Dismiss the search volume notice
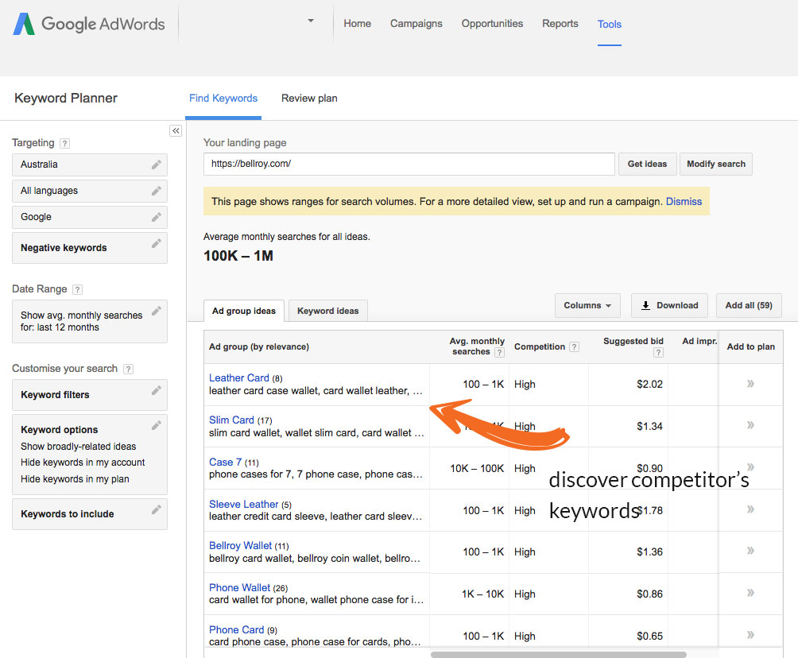This screenshot has height=658, width=798. tap(684, 202)
